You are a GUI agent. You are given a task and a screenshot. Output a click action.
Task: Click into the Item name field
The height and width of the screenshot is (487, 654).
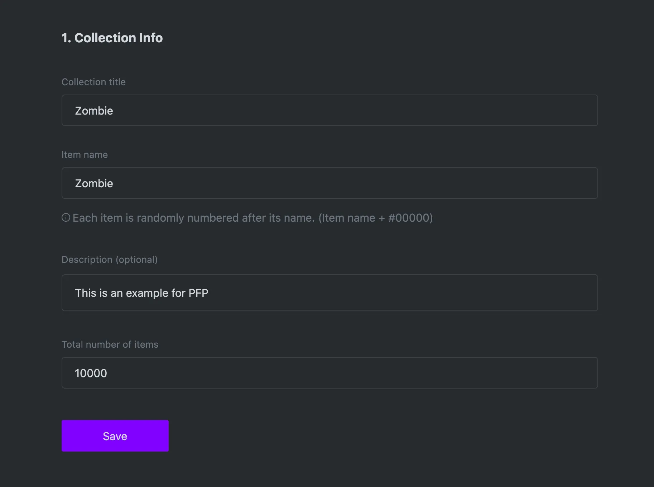coord(330,183)
